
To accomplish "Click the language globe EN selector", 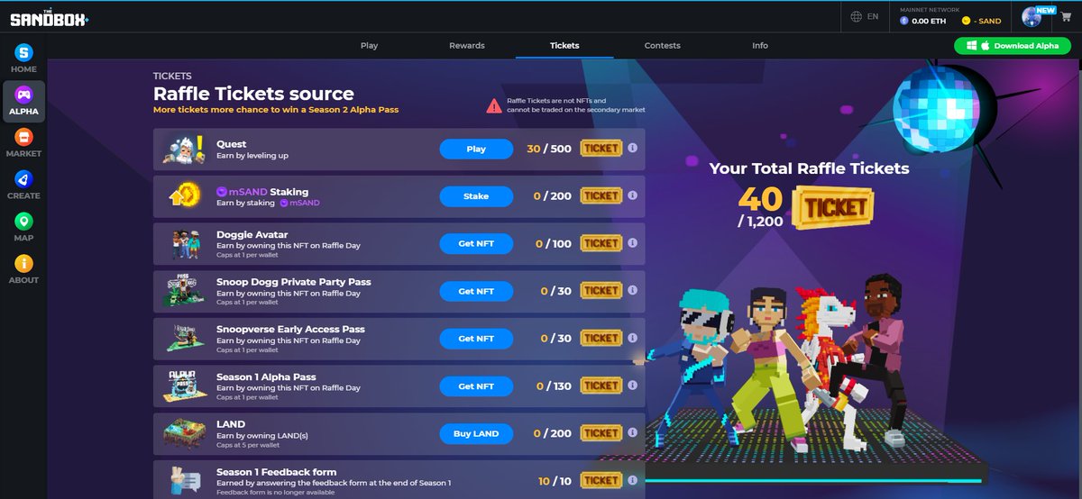I will (x=865, y=17).
